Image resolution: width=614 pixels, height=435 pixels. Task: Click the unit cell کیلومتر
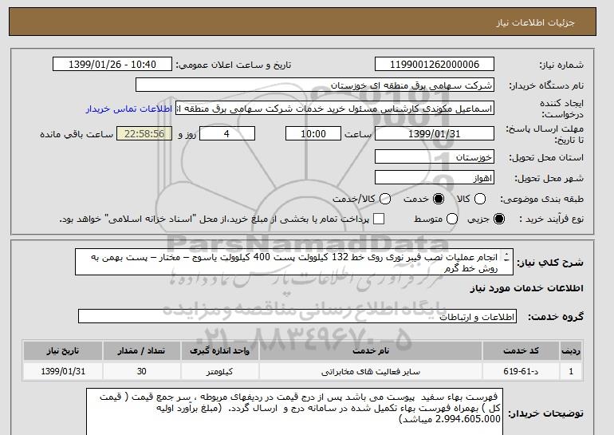tap(219, 371)
